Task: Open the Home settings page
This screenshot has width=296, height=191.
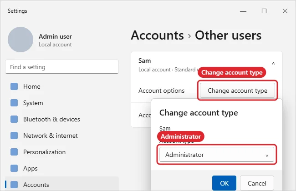Action: pos(62,86)
